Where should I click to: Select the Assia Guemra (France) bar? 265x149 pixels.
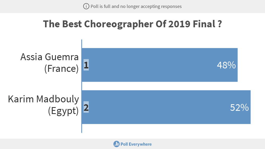point(160,65)
